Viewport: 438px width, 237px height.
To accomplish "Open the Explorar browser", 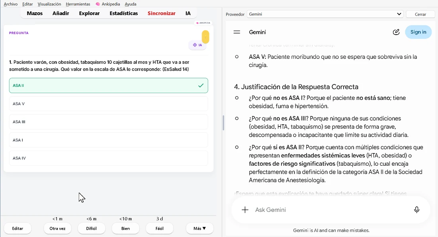I will (89, 13).
